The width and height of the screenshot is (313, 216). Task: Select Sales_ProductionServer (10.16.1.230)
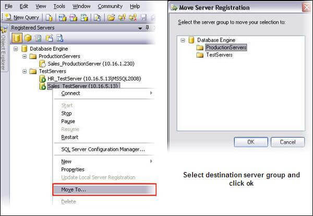point(91,64)
